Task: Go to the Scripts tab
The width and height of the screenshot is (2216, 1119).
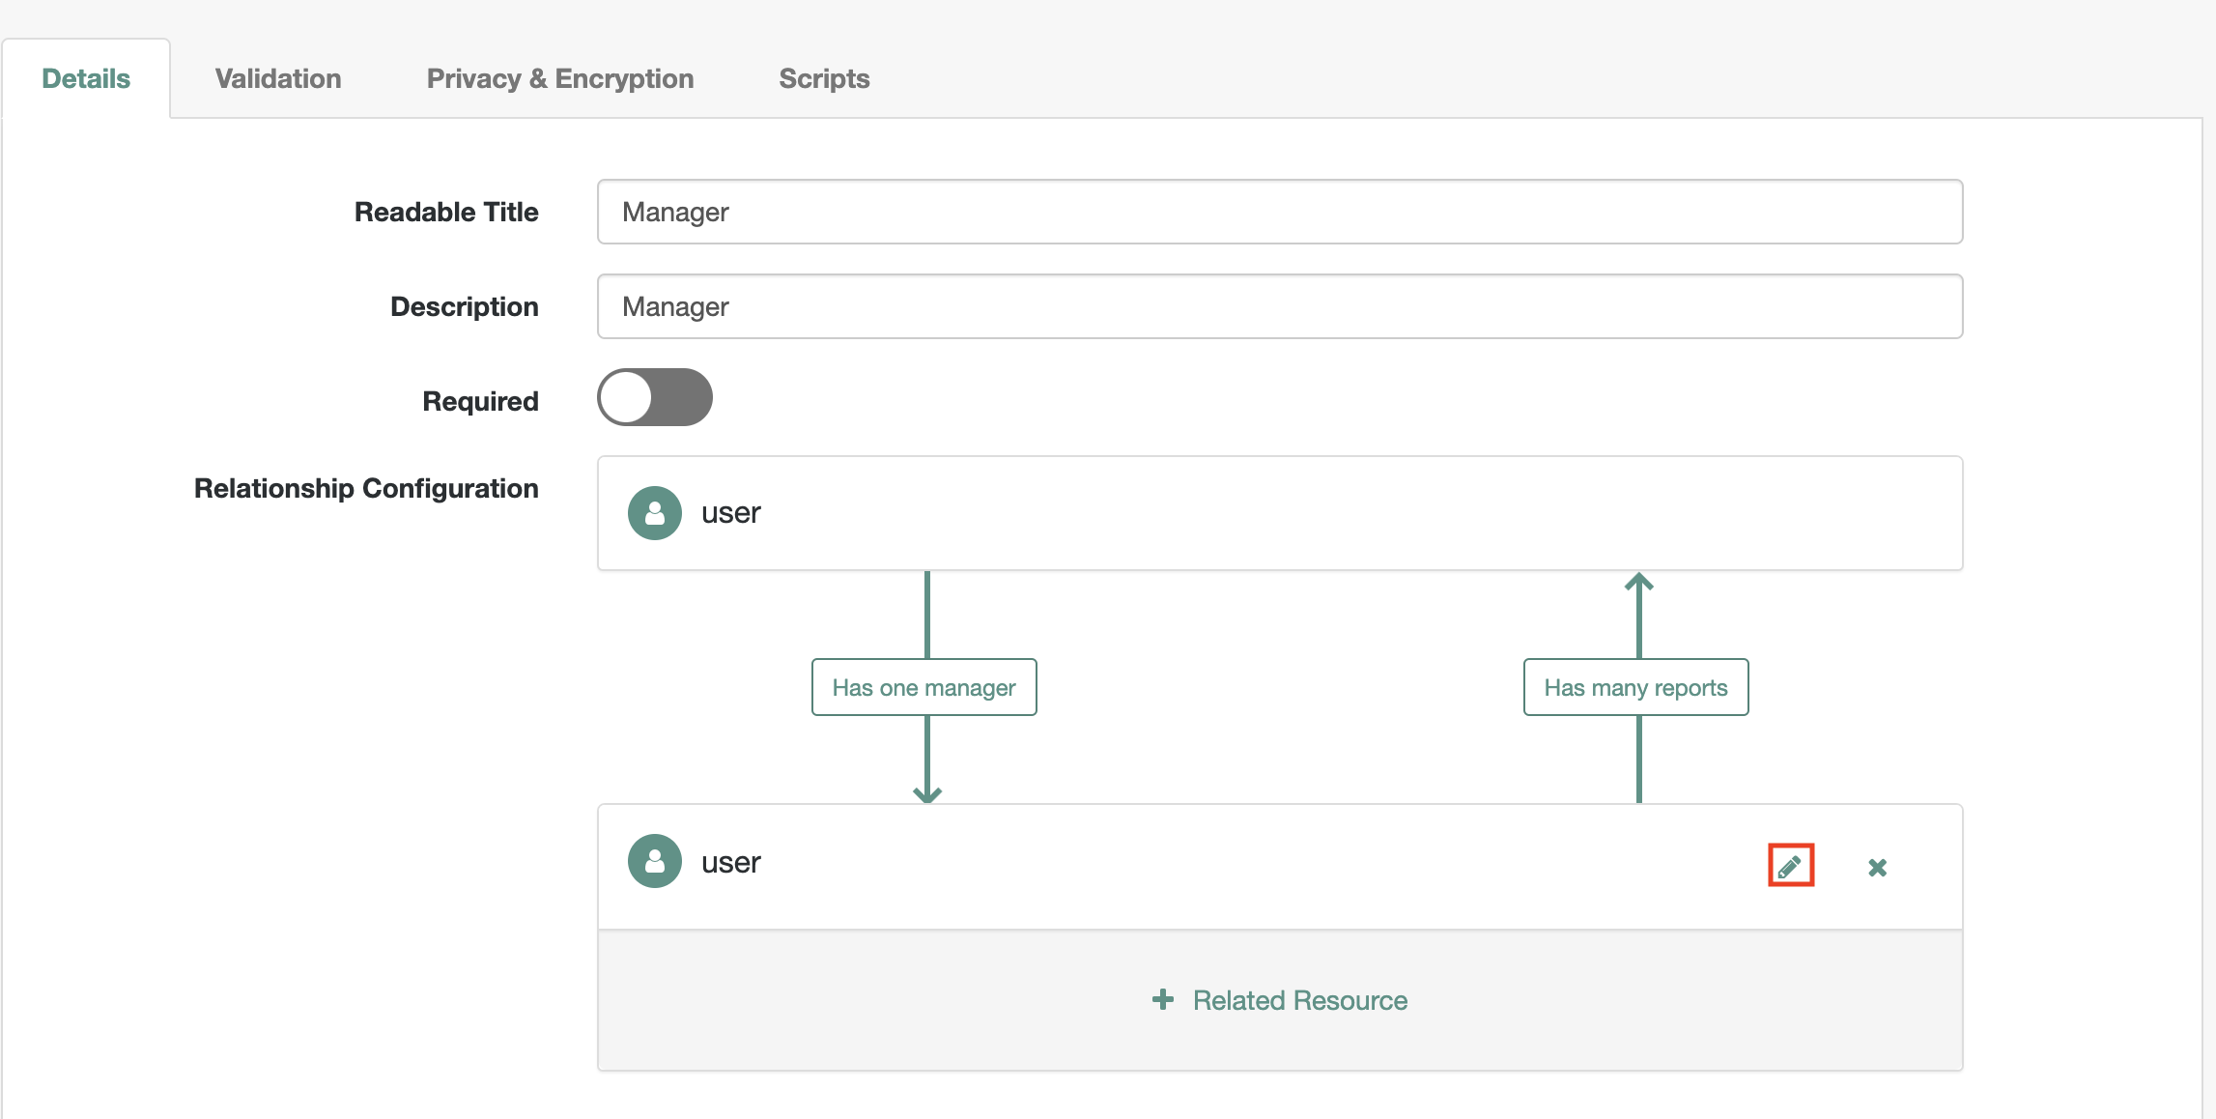Action: [x=824, y=78]
